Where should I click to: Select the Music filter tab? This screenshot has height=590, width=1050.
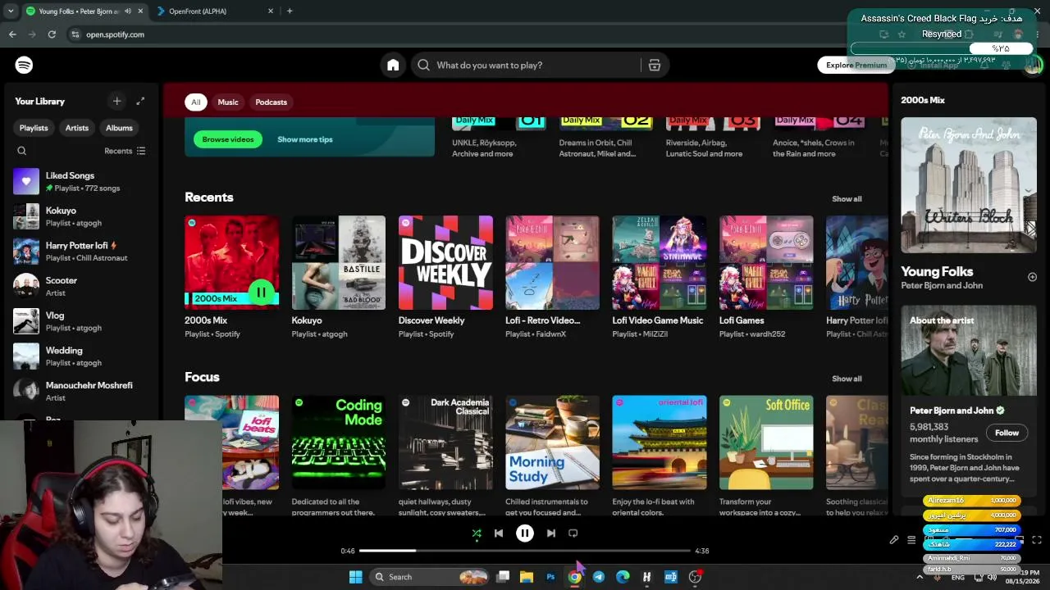coord(228,102)
